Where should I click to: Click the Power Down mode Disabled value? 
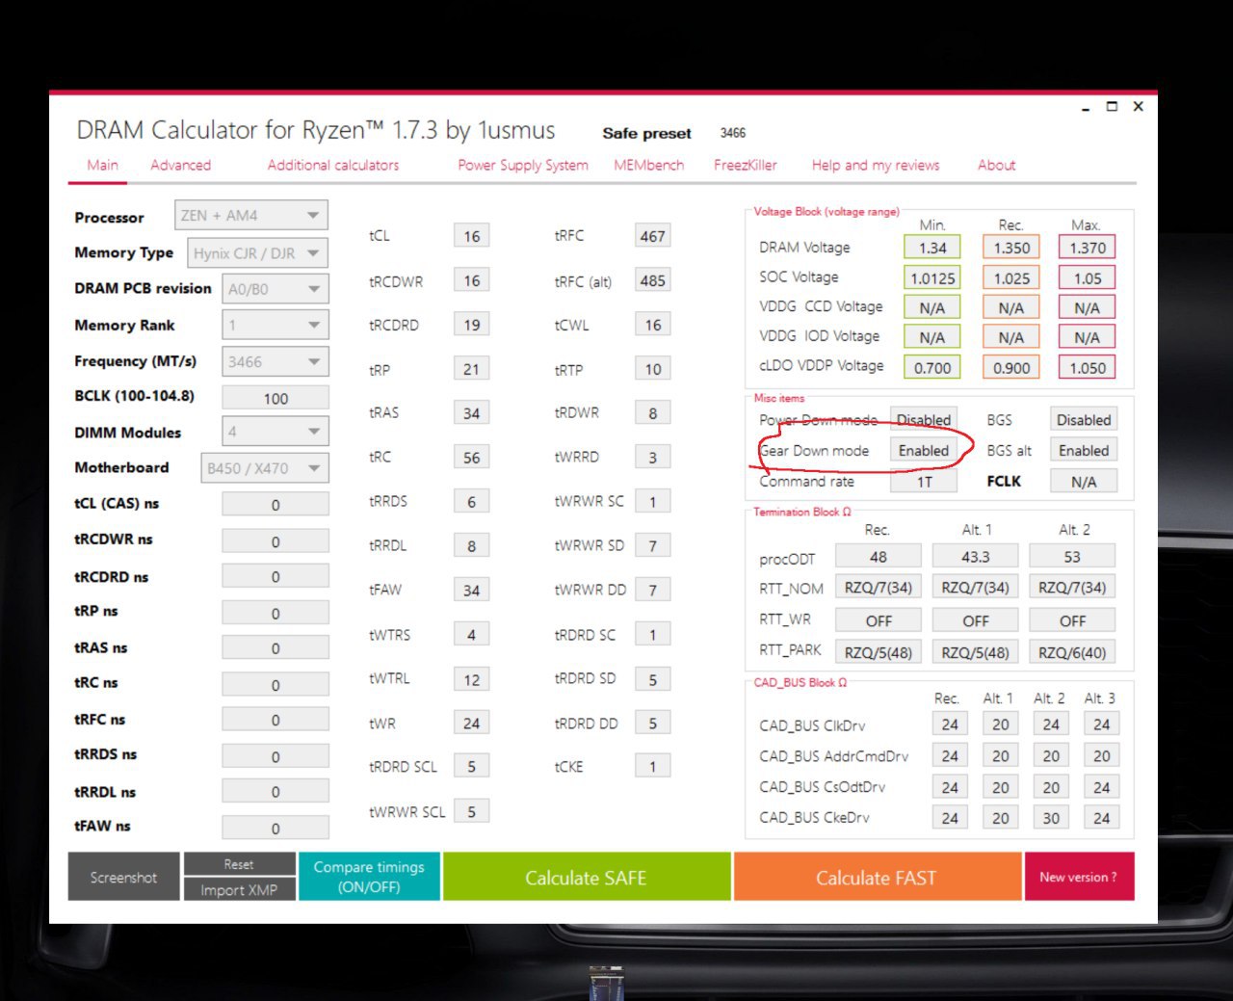[924, 420]
